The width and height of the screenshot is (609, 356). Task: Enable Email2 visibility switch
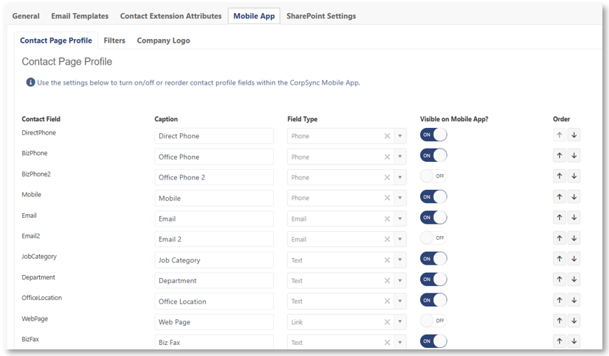(x=433, y=238)
